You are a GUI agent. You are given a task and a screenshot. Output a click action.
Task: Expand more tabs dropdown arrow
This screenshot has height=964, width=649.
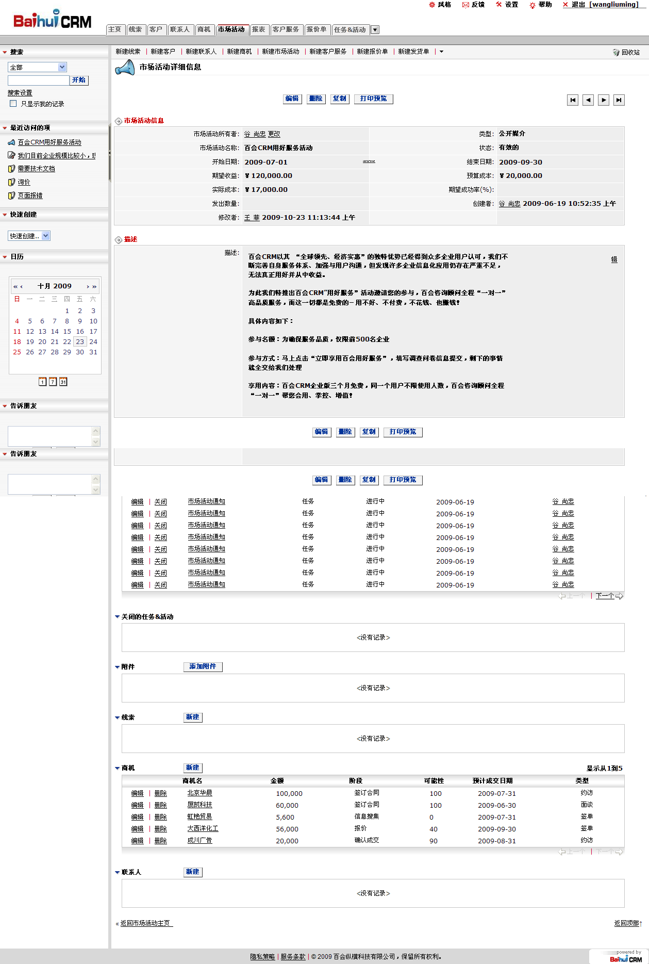[x=375, y=30]
